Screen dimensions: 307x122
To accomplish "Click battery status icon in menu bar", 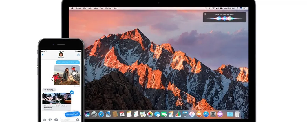I will (221, 8).
